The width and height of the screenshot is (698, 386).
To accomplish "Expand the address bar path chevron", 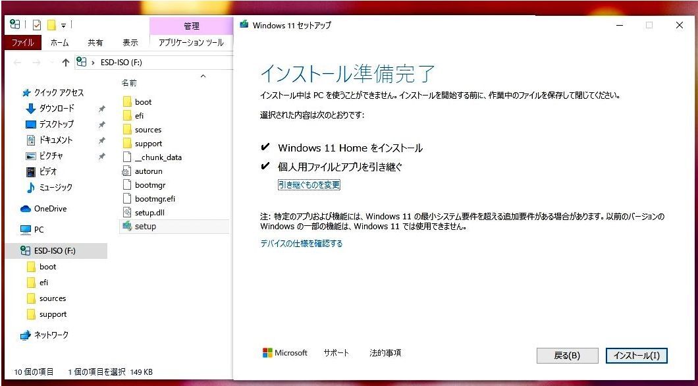I will (x=93, y=63).
